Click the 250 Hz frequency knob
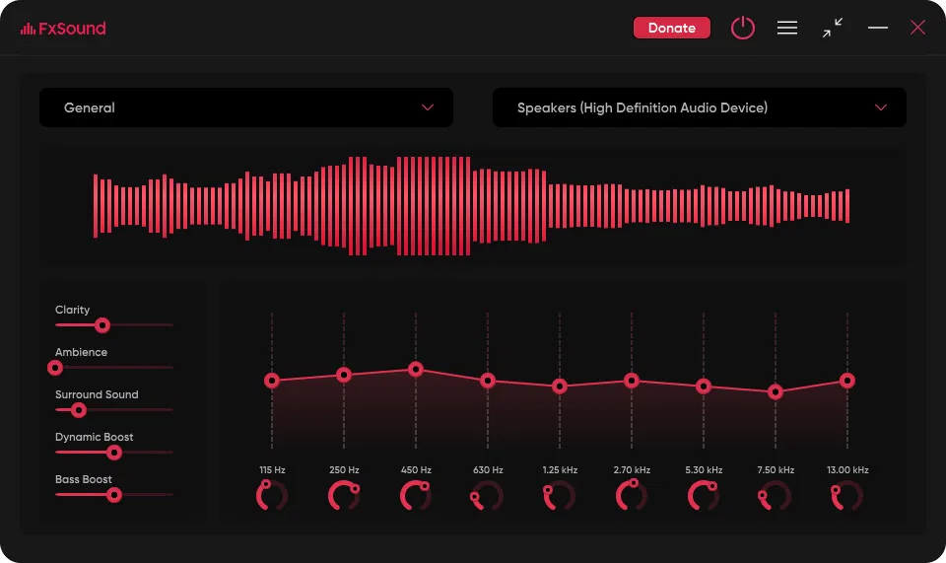The width and height of the screenshot is (946, 563). click(344, 495)
